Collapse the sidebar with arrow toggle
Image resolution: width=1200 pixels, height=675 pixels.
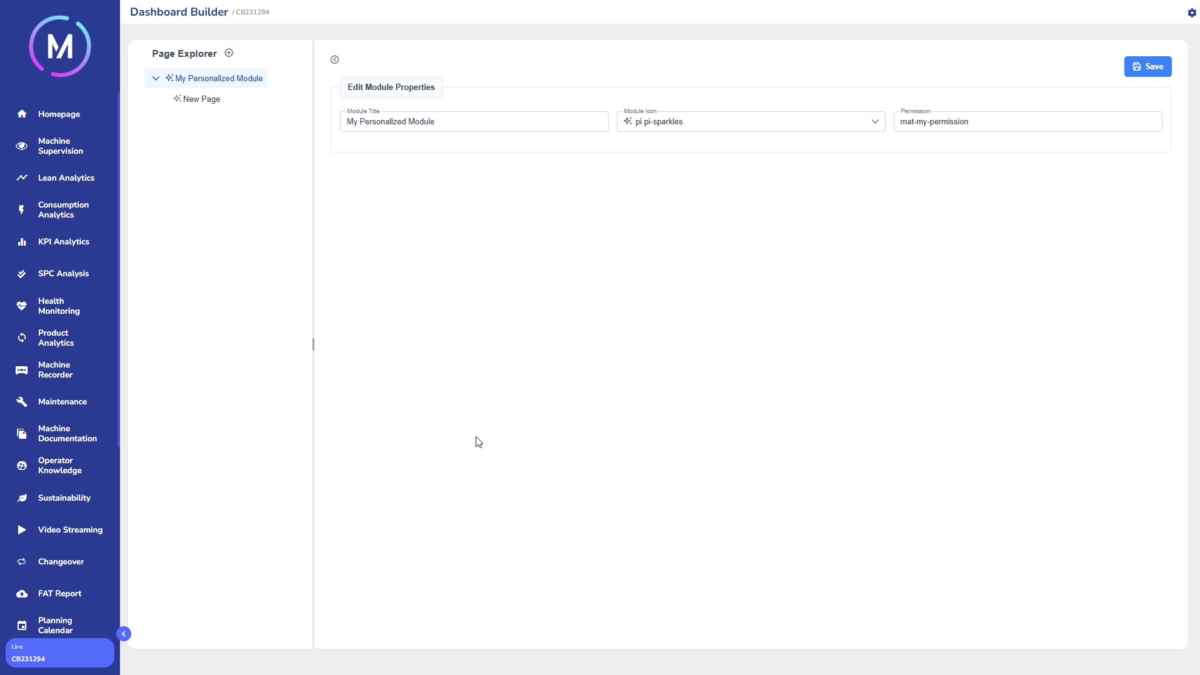[x=124, y=634]
